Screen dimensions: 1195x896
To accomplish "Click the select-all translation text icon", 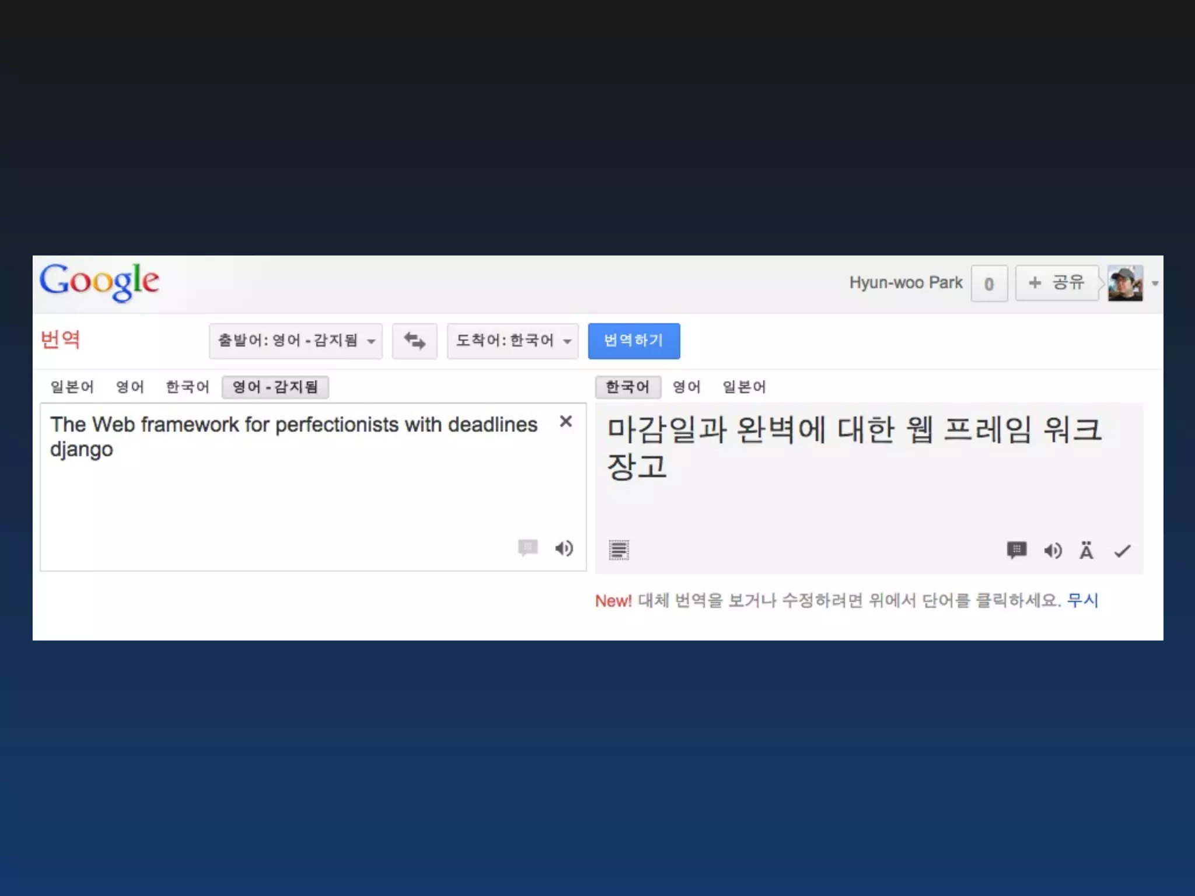I will tap(619, 550).
